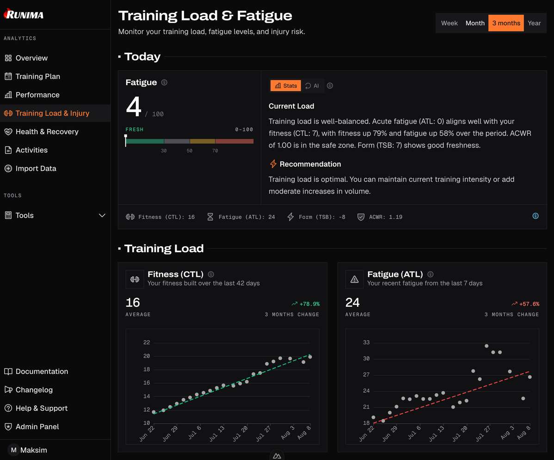The height and width of the screenshot is (460, 554).
Task: Click the Performance bar chart icon
Action: [8, 95]
